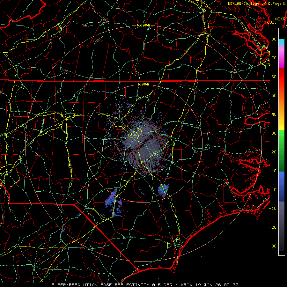The image size is (287, 287).
Task: Click the 100 NMI range ring label
Action: [143, 25]
